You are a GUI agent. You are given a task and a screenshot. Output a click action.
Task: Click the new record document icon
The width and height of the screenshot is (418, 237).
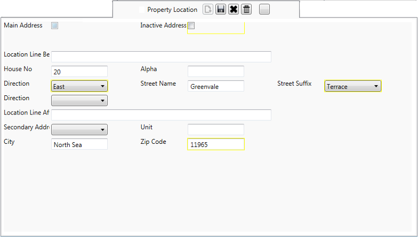click(x=208, y=10)
